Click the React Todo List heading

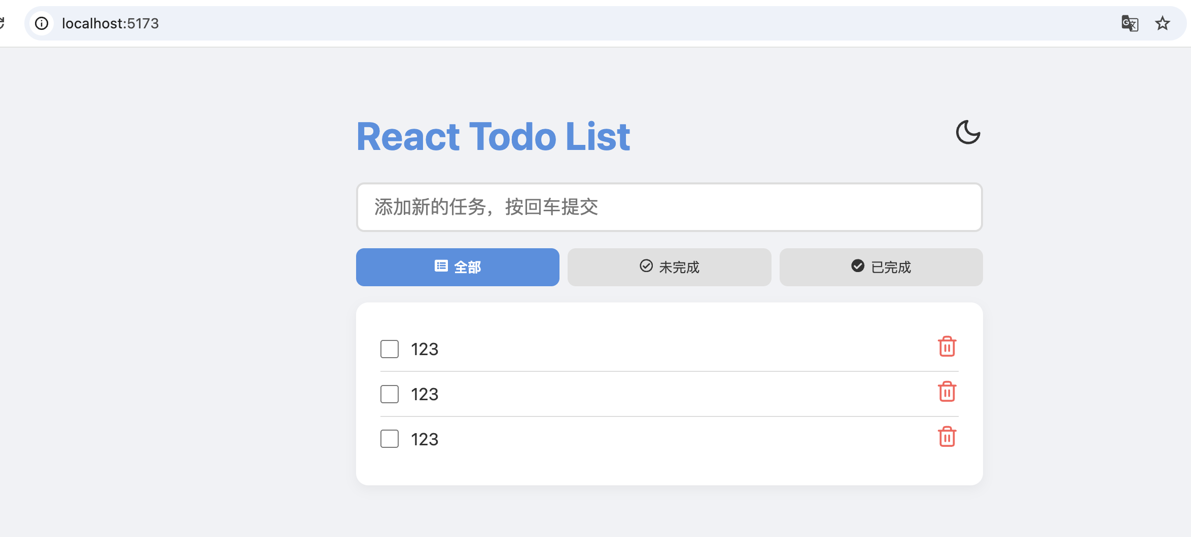493,137
